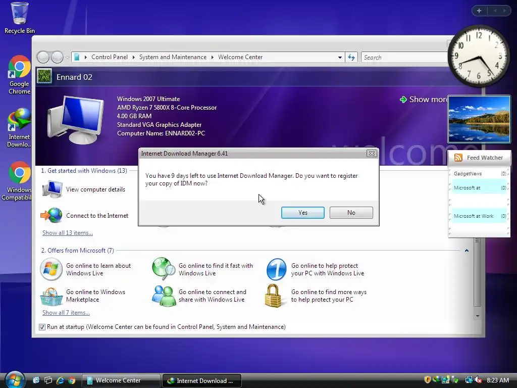The image size is (517, 388).
Task: Select the Internet Download Manager desktop shortcut
Action: [19, 127]
